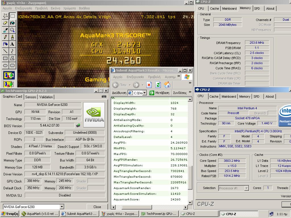Click the Έναρξη Start button
This screenshot has width=291, height=218.
coord(9,214)
